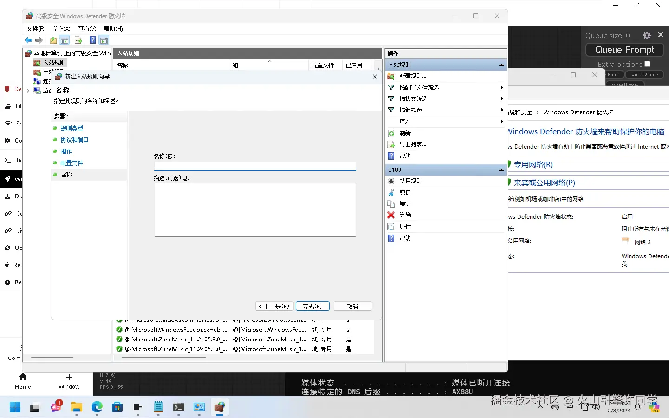Screen dimensions: 669x418
Task: Click the 上一步(B) back button
Action: [x=274, y=307]
